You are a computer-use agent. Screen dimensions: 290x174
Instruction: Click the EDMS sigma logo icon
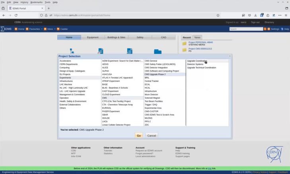[x=2, y=29]
